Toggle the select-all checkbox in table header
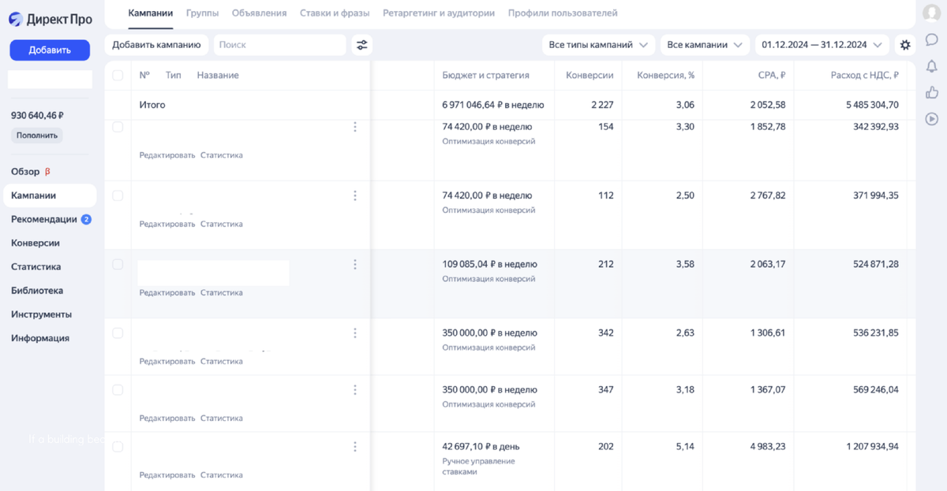 tap(118, 76)
